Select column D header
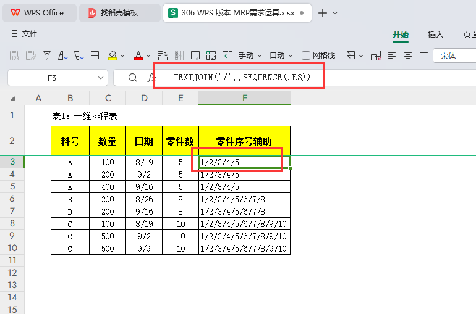 pos(144,98)
